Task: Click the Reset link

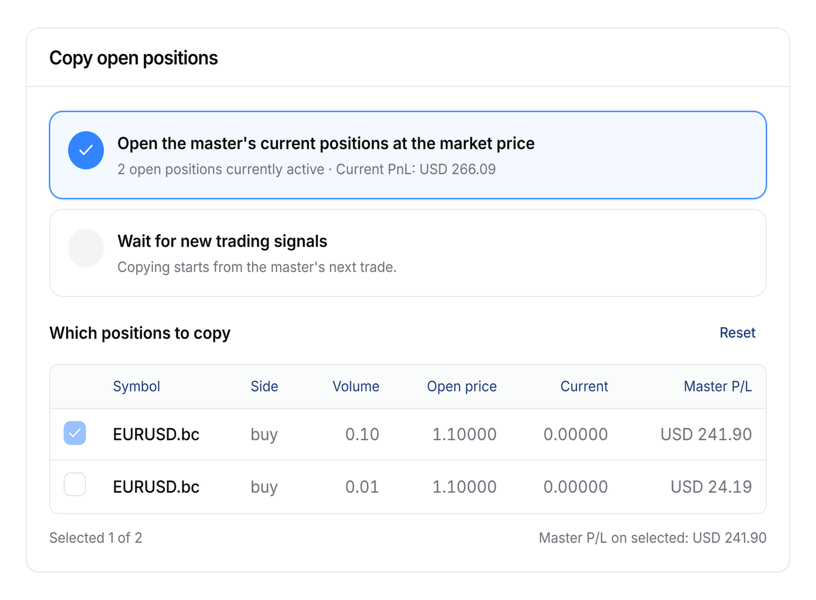Action: pyautogui.click(x=737, y=333)
